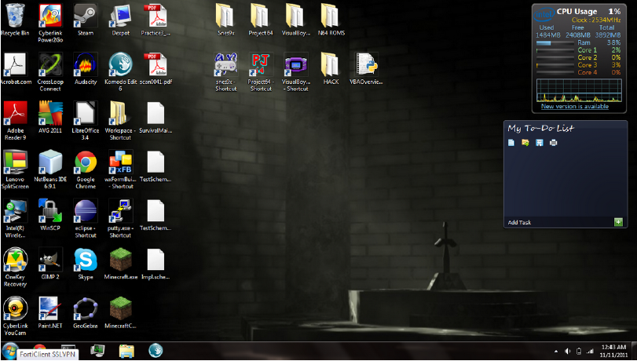Open Google Chrome desktop icon
637x361 pixels.
click(85, 162)
